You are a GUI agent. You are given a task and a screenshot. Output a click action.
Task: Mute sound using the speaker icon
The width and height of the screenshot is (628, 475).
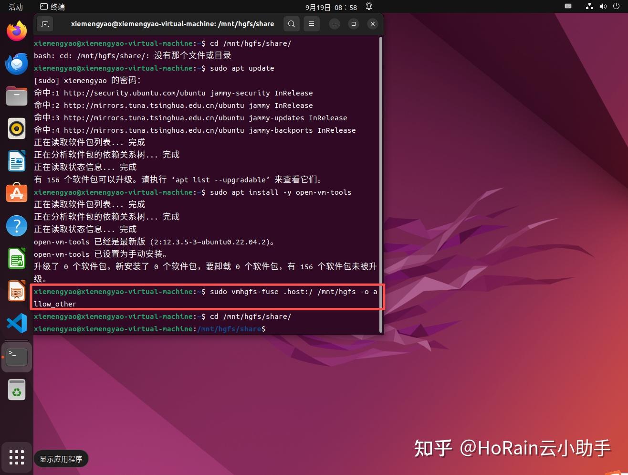(x=603, y=7)
